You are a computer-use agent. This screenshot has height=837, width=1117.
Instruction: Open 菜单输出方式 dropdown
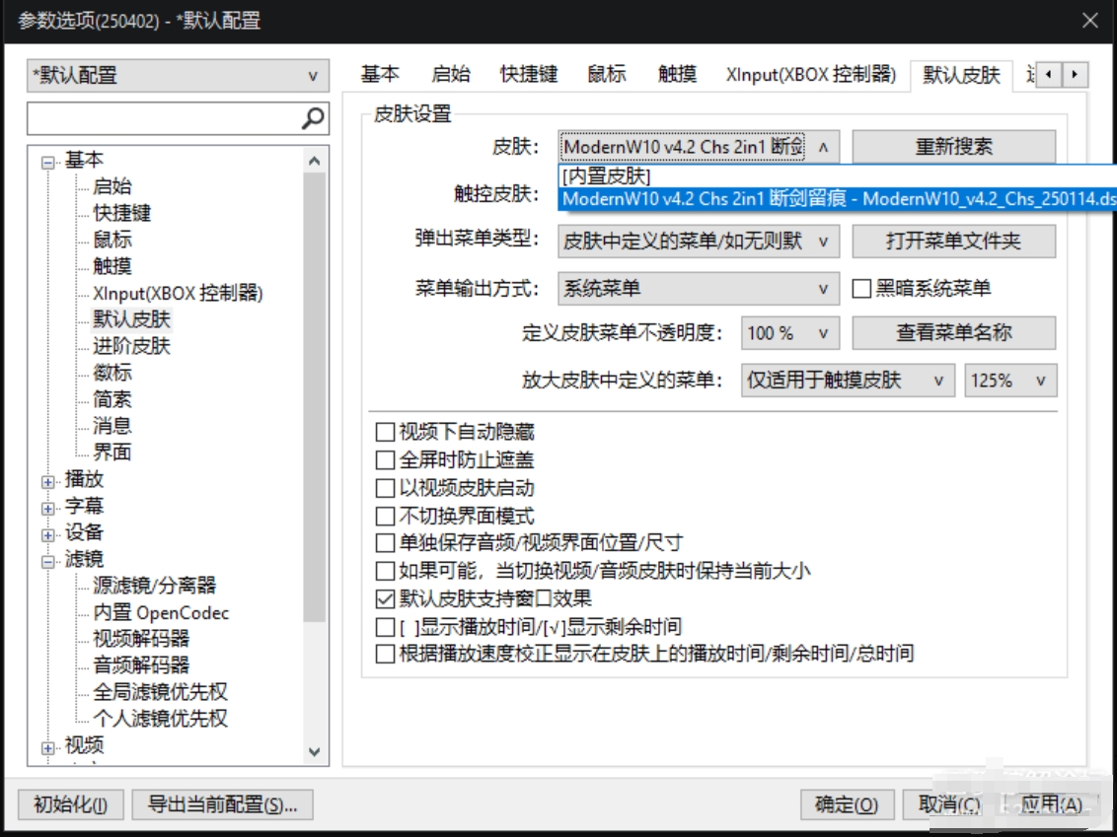699,288
